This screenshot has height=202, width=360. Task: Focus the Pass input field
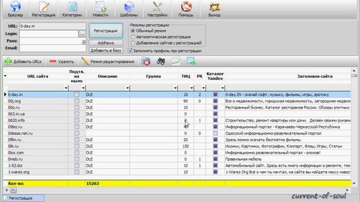[51, 41]
